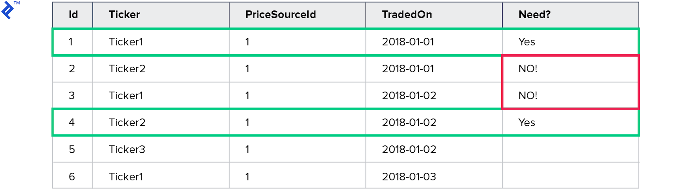This screenshot has height=192, width=691.
Task: Click Id cell with value 5
Action: click(72, 149)
